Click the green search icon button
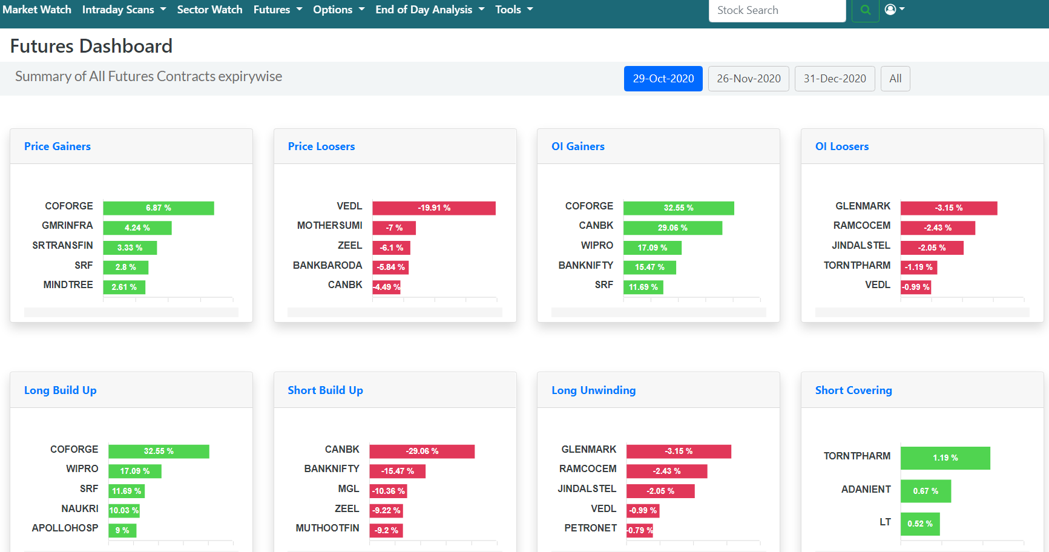 (x=865, y=10)
